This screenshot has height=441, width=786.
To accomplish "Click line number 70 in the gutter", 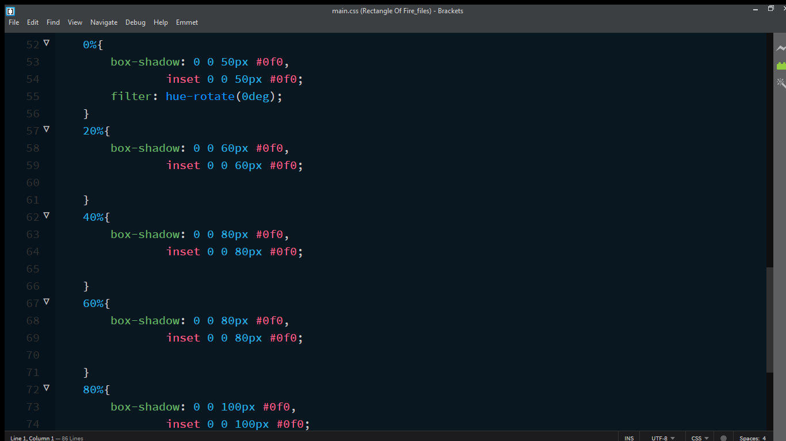I will 33,355.
